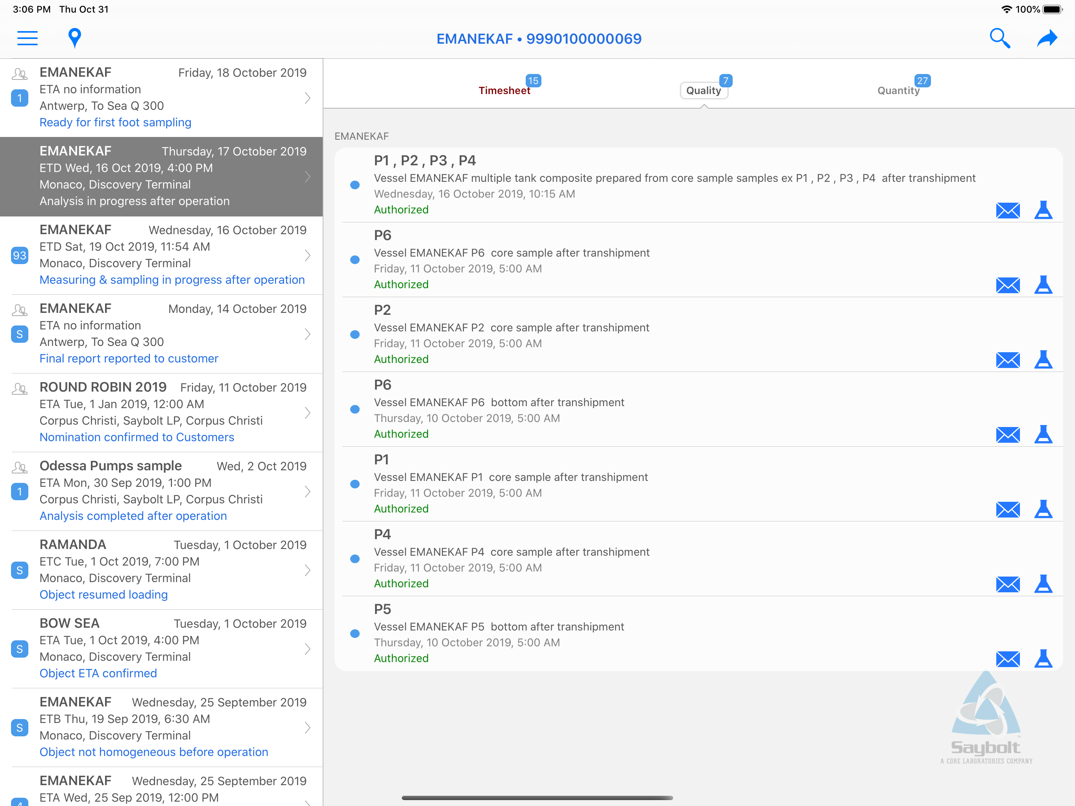Expand the Odessa Pumps sample chevron
Image resolution: width=1075 pixels, height=806 pixels.
click(x=308, y=492)
